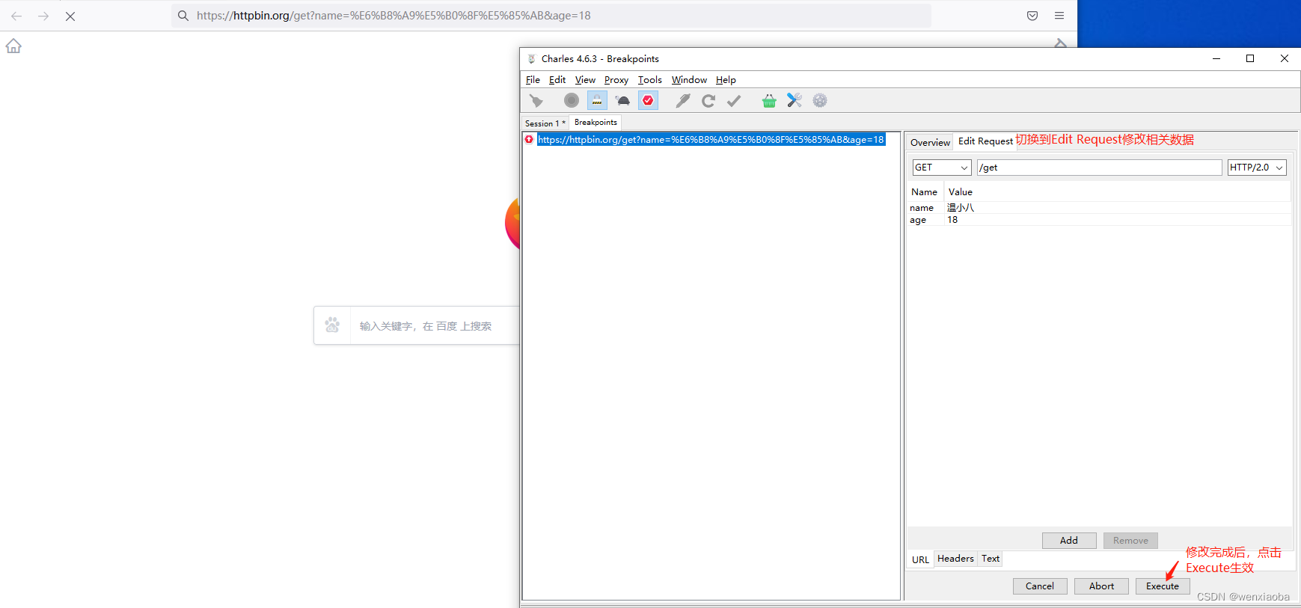Click the broom clear session icon
The width and height of the screenshot is (1301, 608).
(x=536, y=100)
